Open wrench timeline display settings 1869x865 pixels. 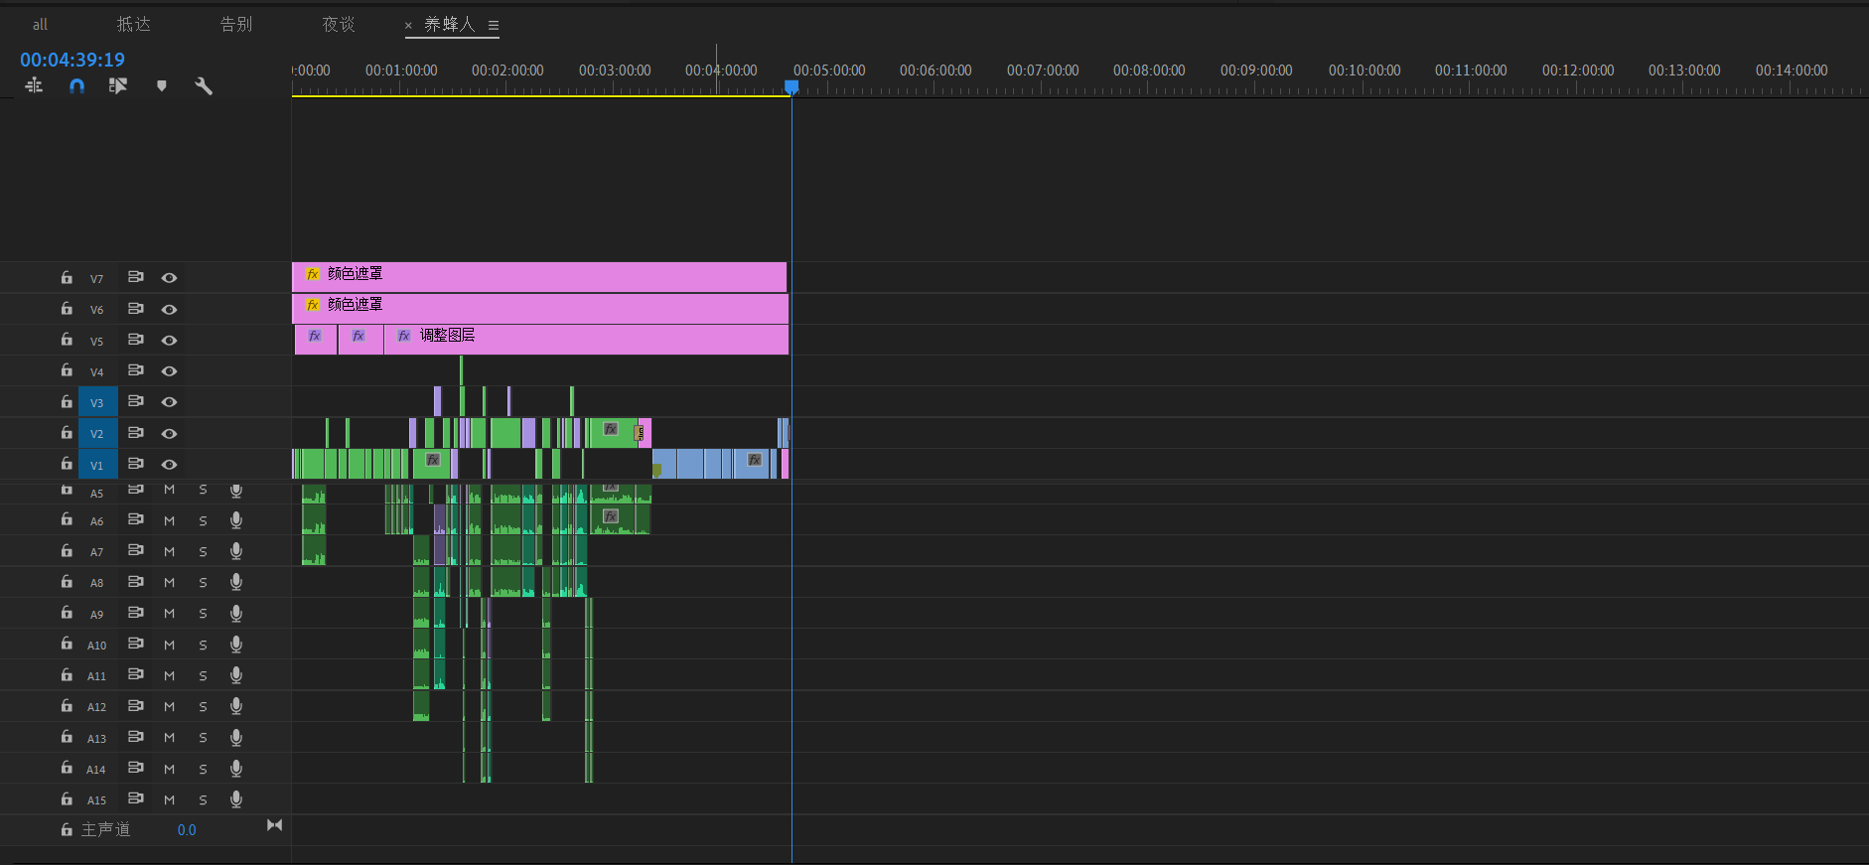[204, 86]
